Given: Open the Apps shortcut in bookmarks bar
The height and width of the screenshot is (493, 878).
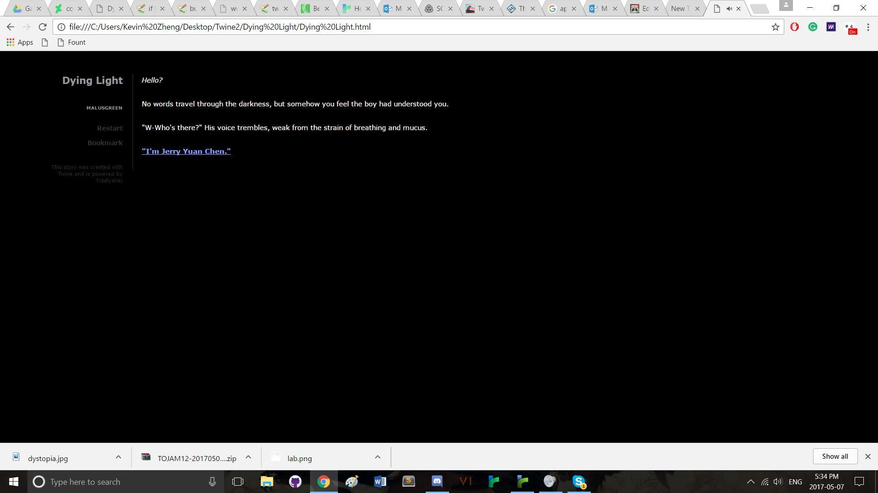Looking at the screenshot, I should click(x=20, y=42).
